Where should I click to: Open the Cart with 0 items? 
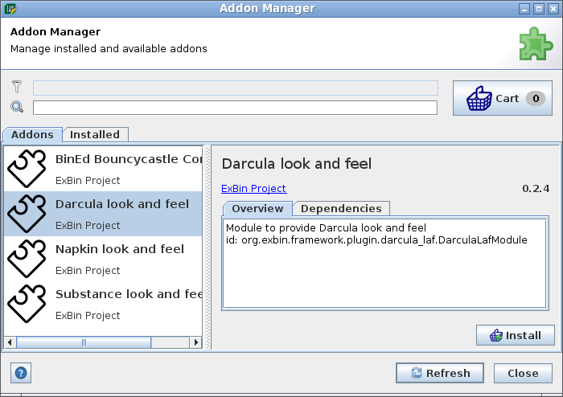pos(503,98)
